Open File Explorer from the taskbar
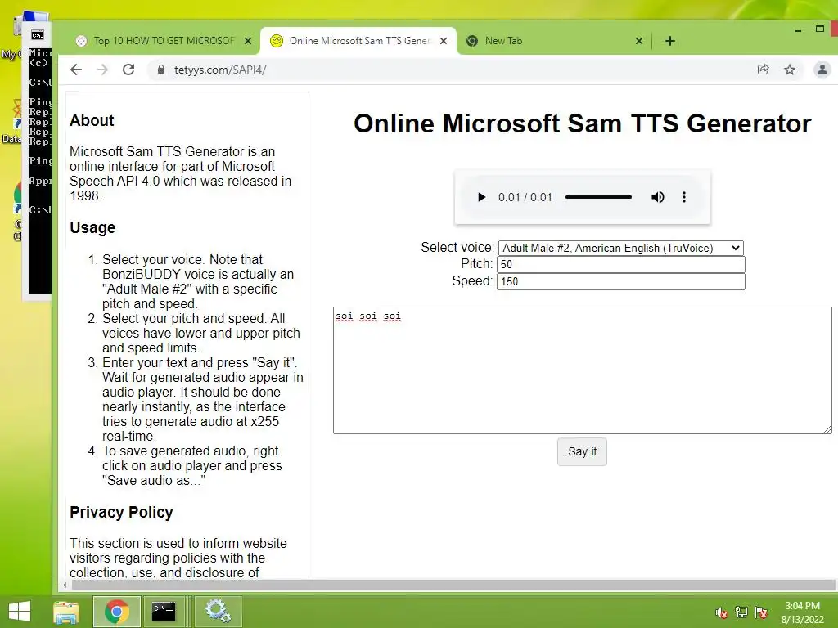Image resolution: width=838 pixels, height=628 pixels. [66, 612]
